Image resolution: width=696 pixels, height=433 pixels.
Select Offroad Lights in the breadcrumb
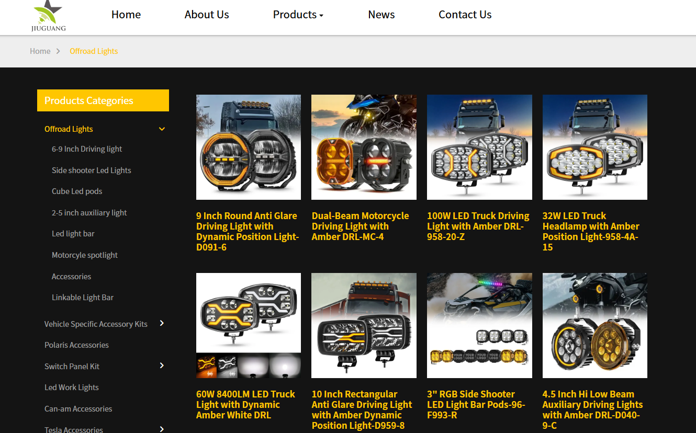point(94,51)
